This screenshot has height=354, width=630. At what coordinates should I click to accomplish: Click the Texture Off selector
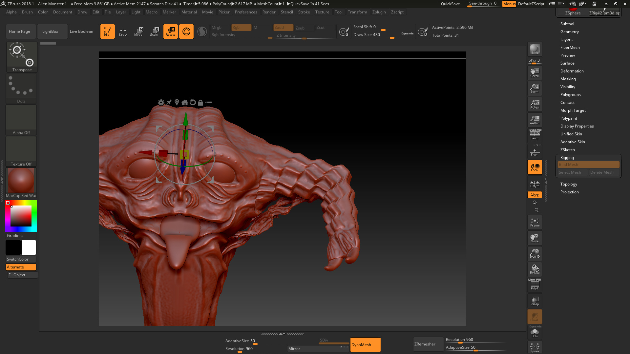[21, 151]
